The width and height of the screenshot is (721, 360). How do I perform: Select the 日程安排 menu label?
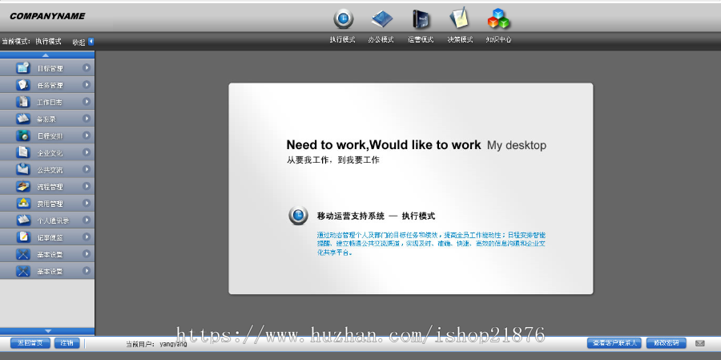click(x=50, y=136)
